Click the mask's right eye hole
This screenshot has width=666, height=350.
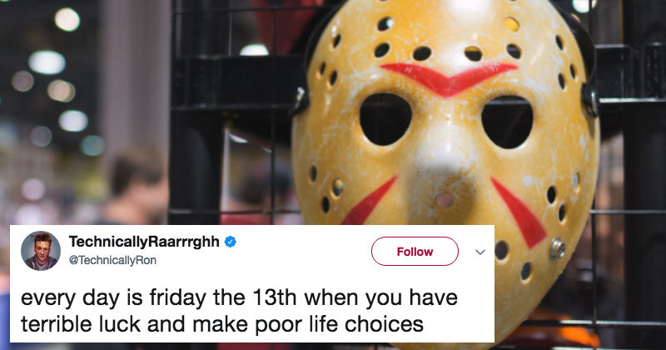pyautogui.click(x=507, y=122)
